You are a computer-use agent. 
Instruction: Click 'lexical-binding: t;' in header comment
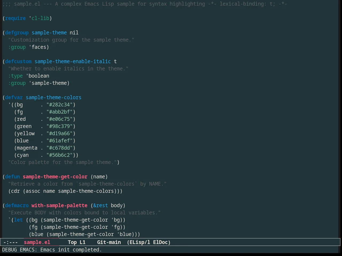247,4
